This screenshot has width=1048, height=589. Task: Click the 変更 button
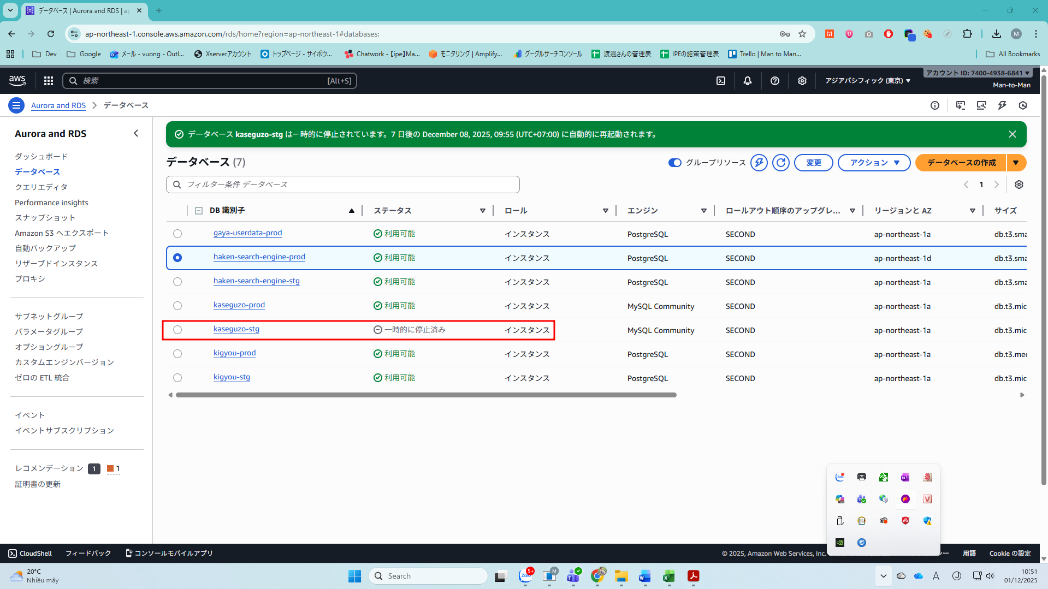(813, 163)
